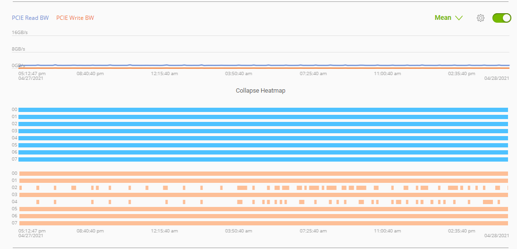Image resolution: width=517 pixels, height=249 pixels.
Task: Select orange write heatmap row 03
Action: [263, 195]
